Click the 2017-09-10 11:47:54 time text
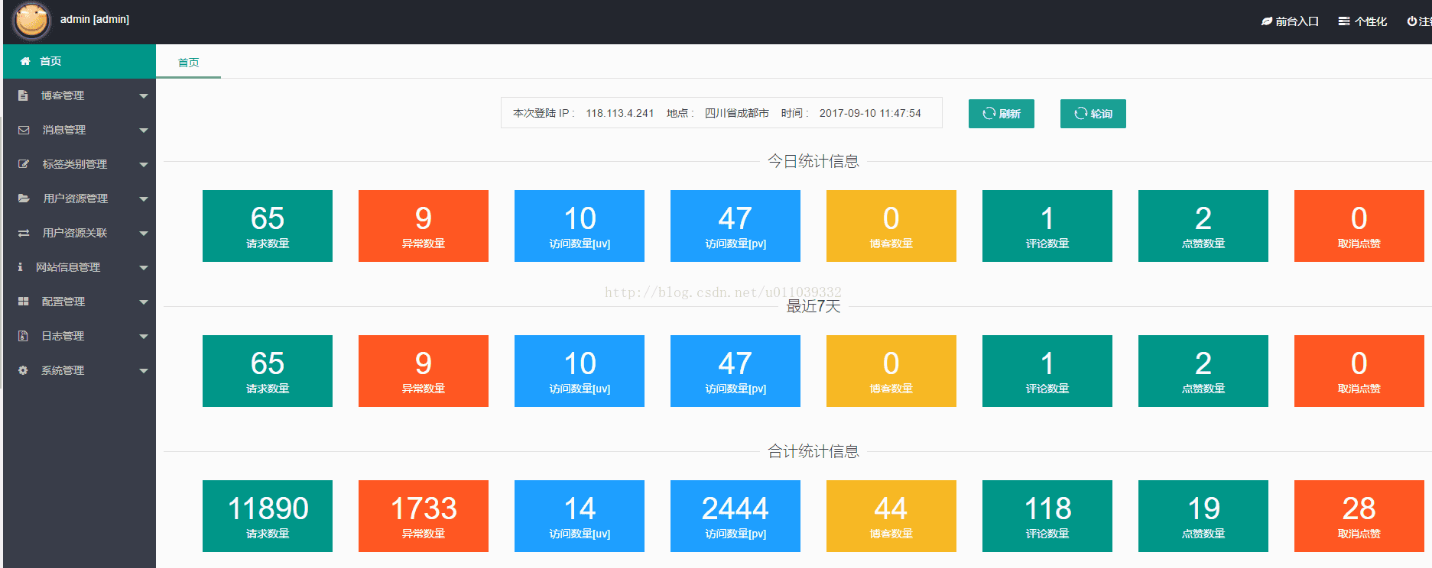 tap(870, 113)
